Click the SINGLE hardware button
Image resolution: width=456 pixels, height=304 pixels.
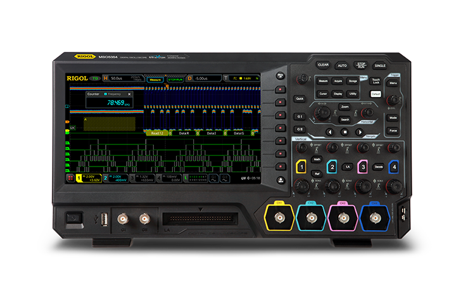tap(380, 65)
